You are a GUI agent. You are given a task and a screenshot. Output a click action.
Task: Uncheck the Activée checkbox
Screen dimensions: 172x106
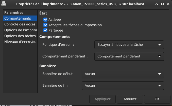pos(46,20)
